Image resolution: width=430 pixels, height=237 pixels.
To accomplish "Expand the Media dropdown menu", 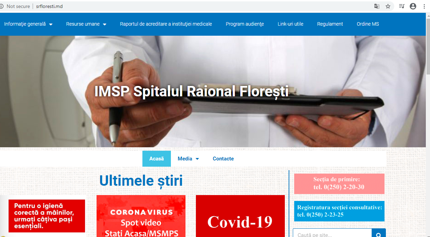I will 188,159.
